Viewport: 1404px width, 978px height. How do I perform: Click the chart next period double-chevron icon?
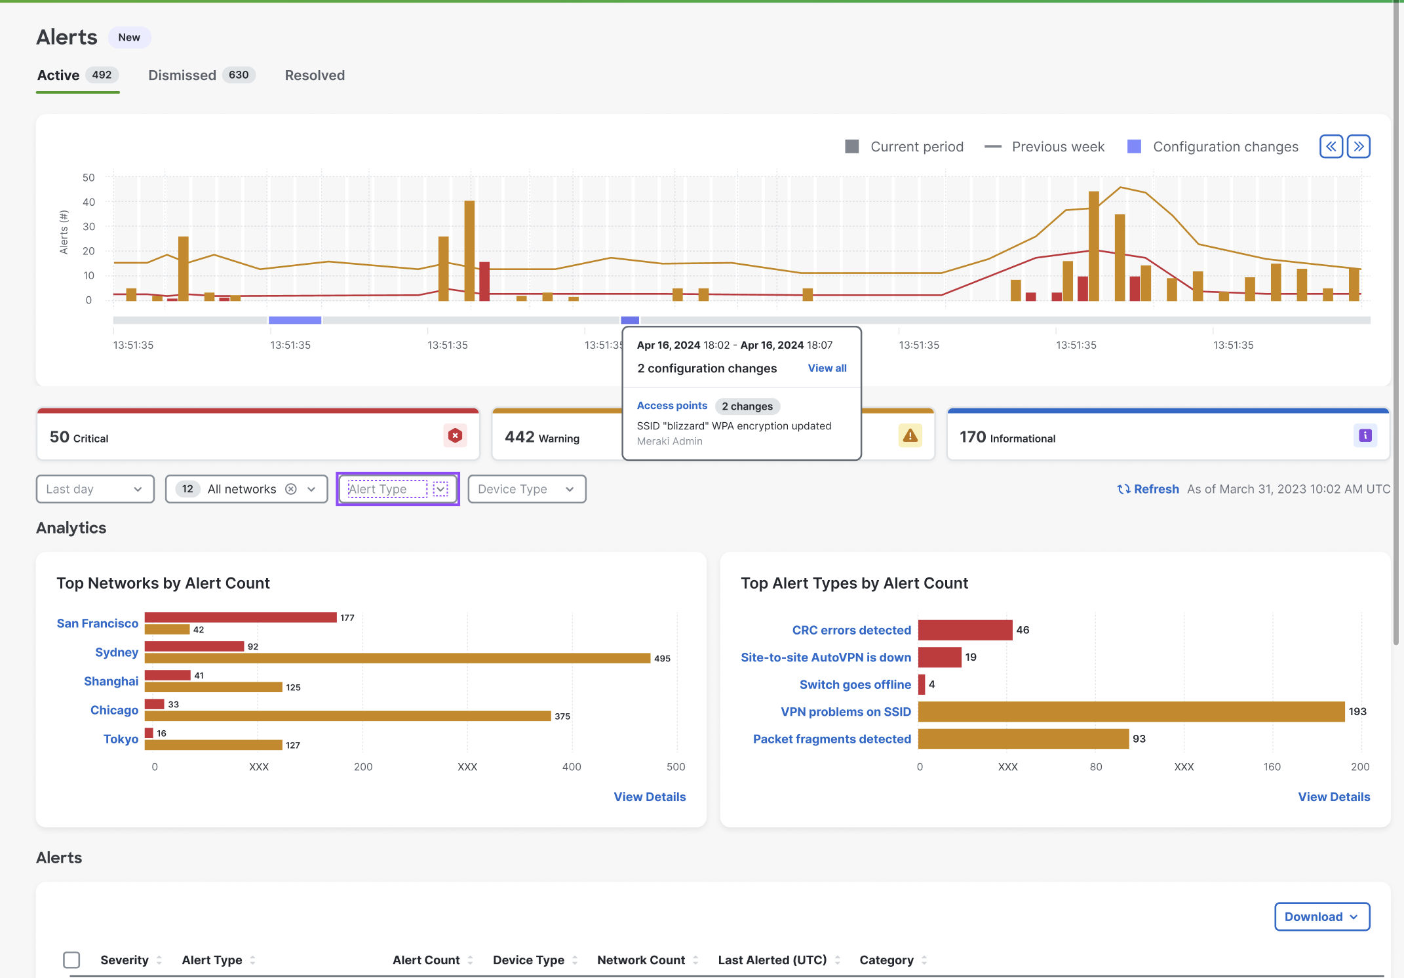click(1359, 146)
